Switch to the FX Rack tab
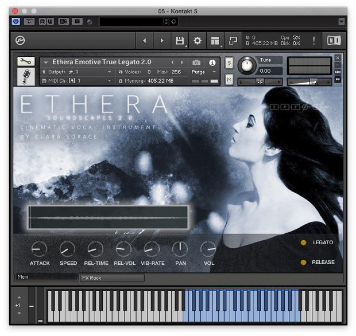This screenshot has width=356, height=336. (112, 278)
